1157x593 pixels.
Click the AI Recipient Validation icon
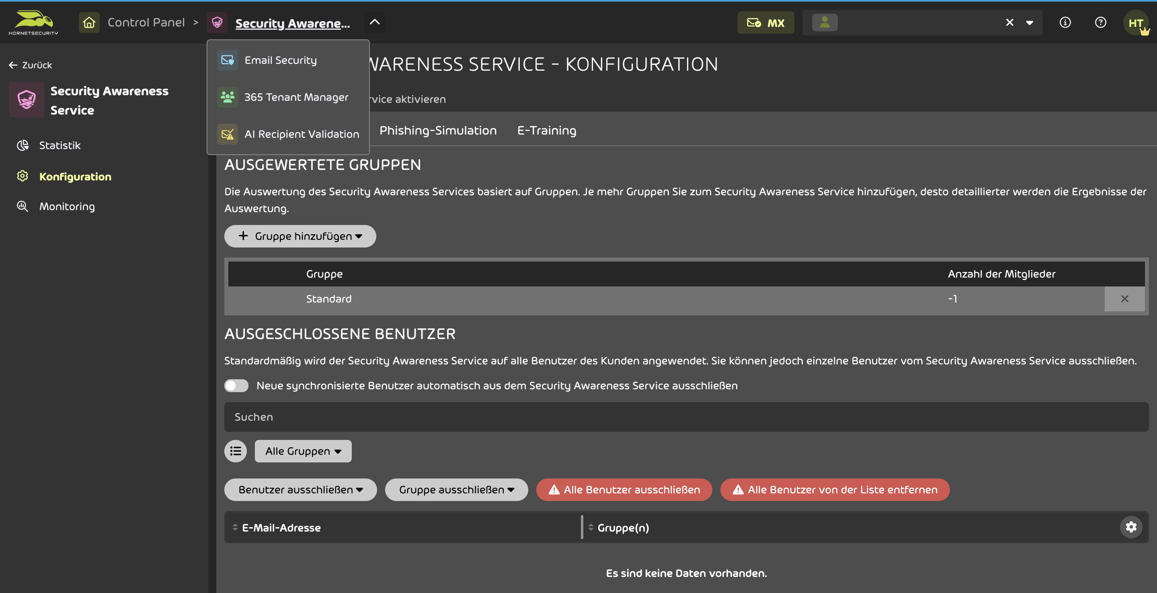coord(227,134)
